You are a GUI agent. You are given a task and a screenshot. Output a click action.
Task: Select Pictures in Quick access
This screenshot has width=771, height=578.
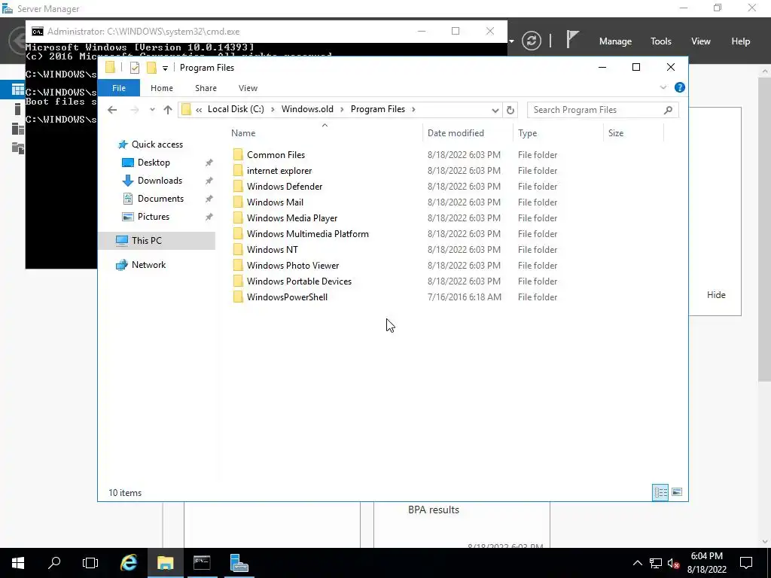(153, 217)
